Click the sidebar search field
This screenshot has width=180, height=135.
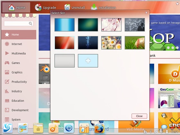click(19, 23)
